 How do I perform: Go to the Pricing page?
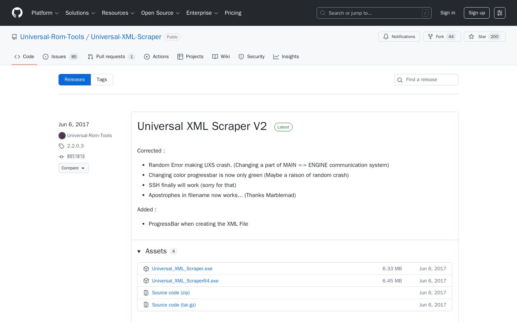tap(233, 13)
